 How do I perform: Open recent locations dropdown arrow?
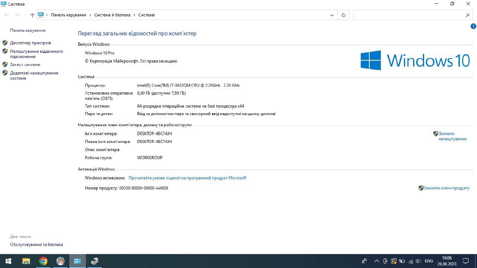(x=25, y=15)
